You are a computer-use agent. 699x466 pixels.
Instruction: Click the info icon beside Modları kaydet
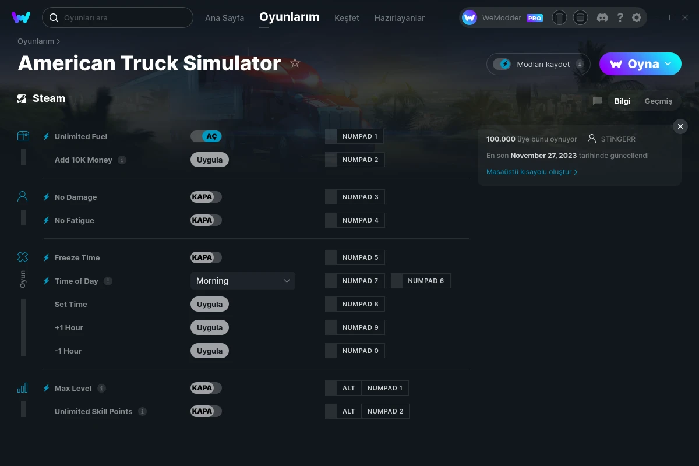[580, 64]
